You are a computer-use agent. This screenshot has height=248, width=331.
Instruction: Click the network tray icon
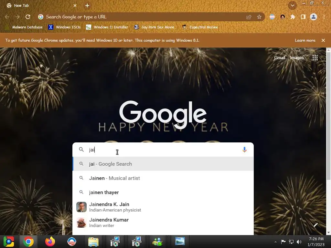coord(291,242)
